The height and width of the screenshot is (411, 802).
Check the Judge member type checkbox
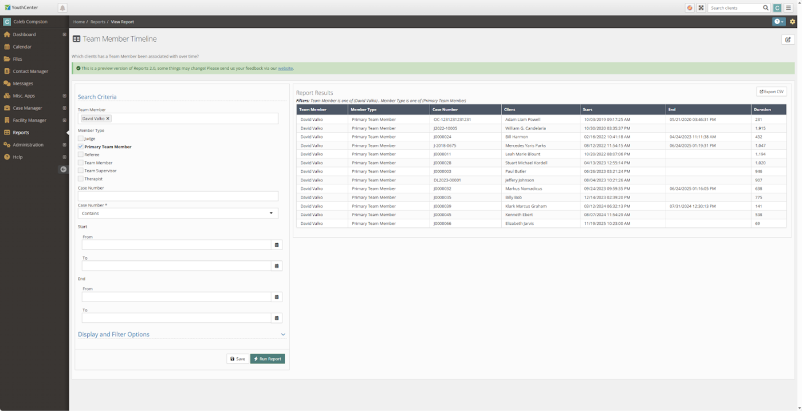point(81,139)
